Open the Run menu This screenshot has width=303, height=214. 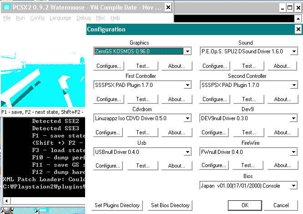coord(20,18)
